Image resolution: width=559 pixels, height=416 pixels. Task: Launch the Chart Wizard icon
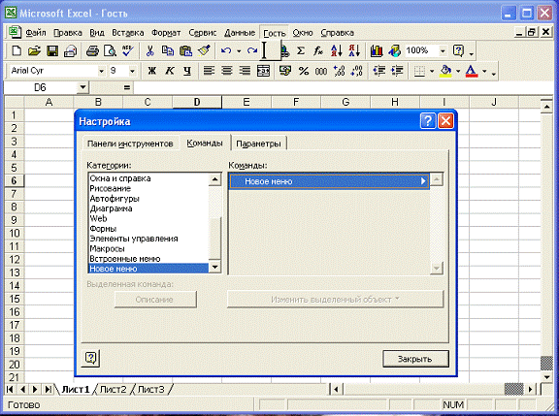point(377,51)
